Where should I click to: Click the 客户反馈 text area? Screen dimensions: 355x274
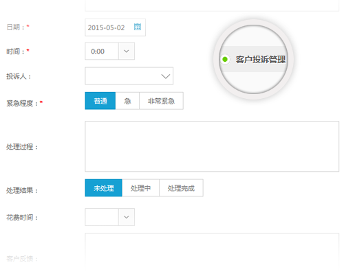point(212,253)
